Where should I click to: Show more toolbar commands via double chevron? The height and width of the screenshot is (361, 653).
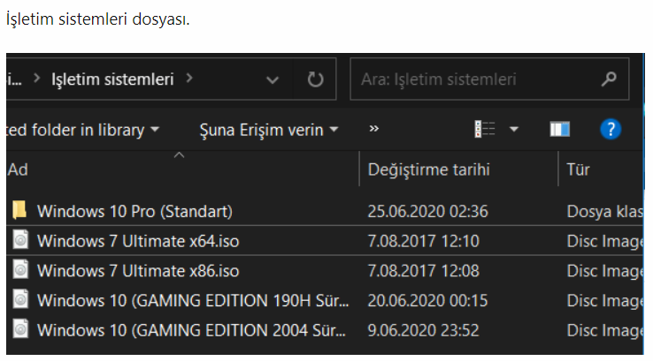[x=374, y=129]
